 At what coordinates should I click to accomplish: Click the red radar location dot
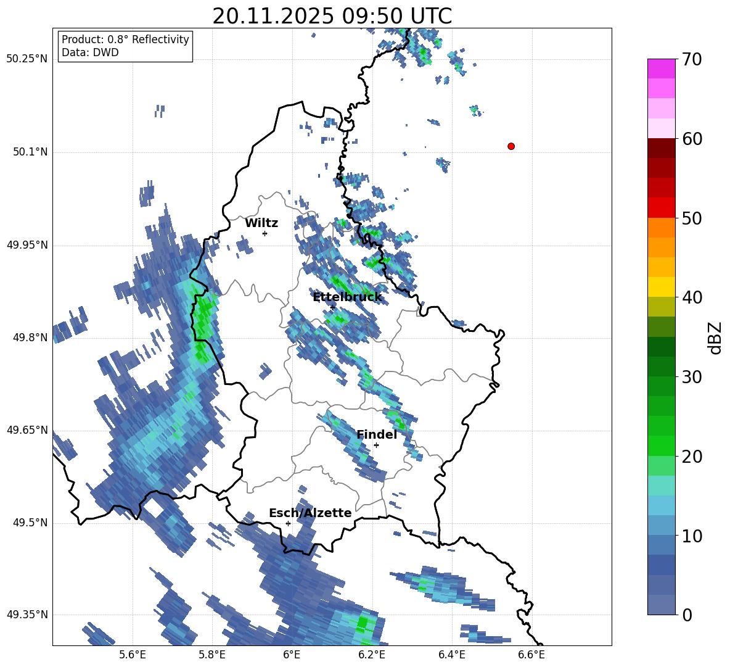tap(511, 146)
